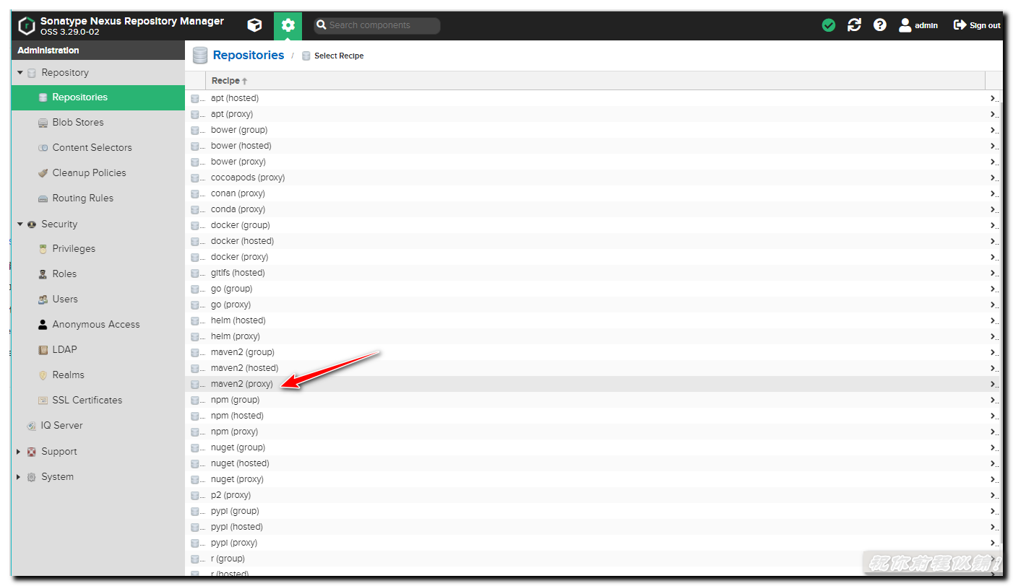Open Realms in sidebar
Image resolution: width=1013 pixels, height=586 pixels.
pyautogui.click(x=98, y=375)
